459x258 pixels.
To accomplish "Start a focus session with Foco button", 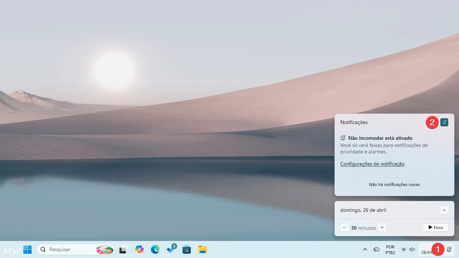I will pyautogui.click(x=436, y=228).
